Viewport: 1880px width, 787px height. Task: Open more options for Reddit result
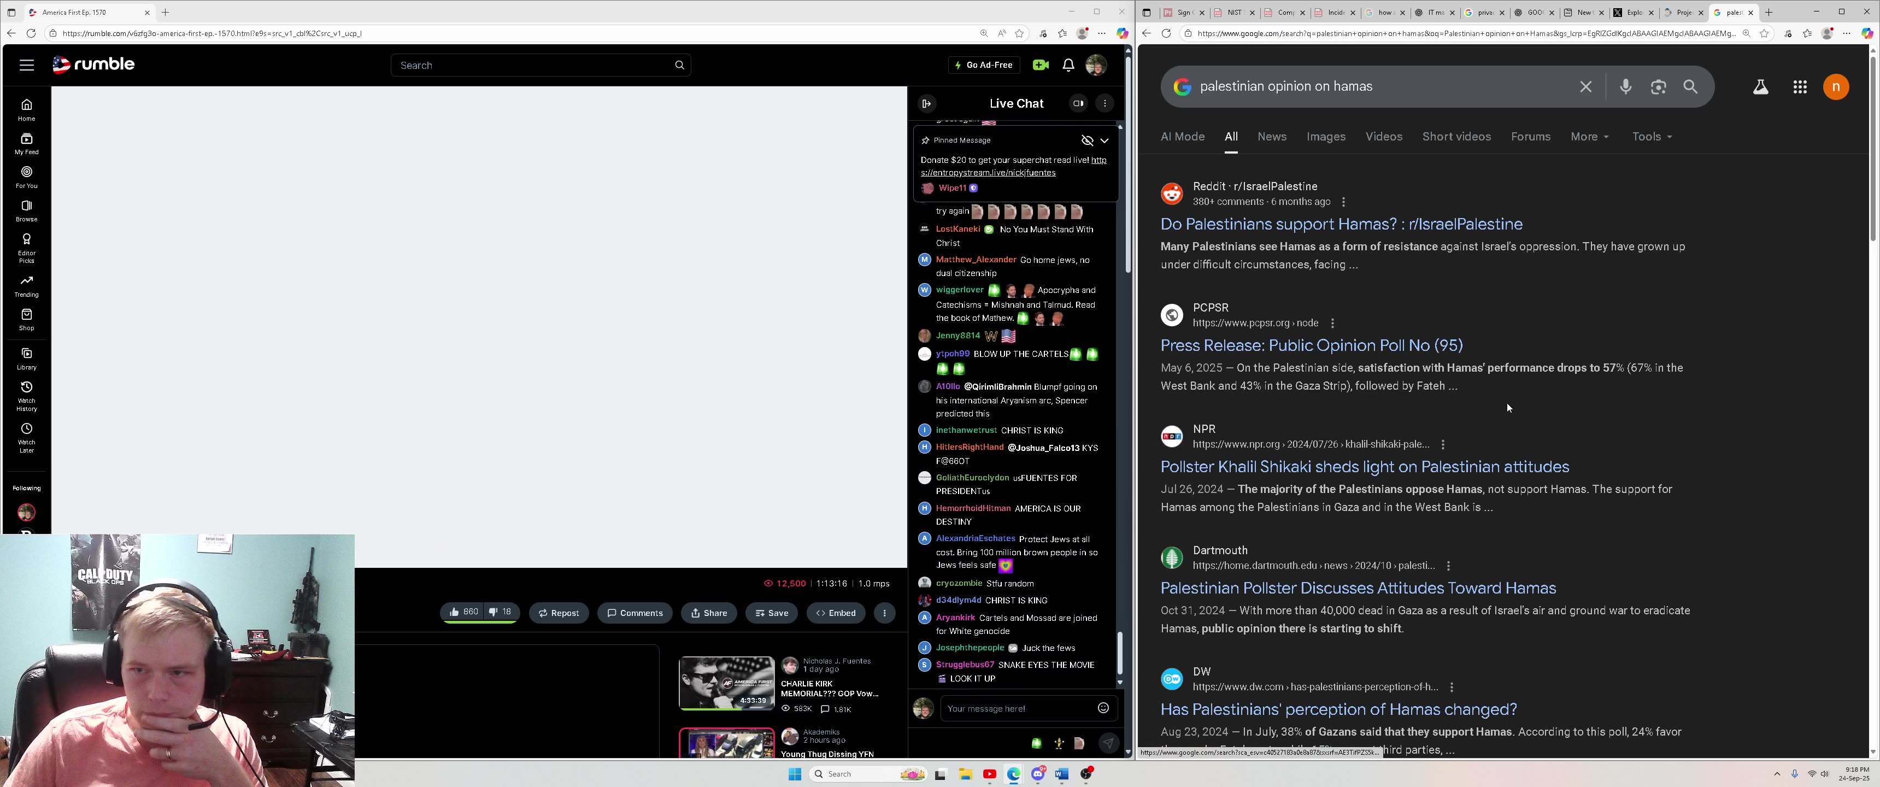1343,202
